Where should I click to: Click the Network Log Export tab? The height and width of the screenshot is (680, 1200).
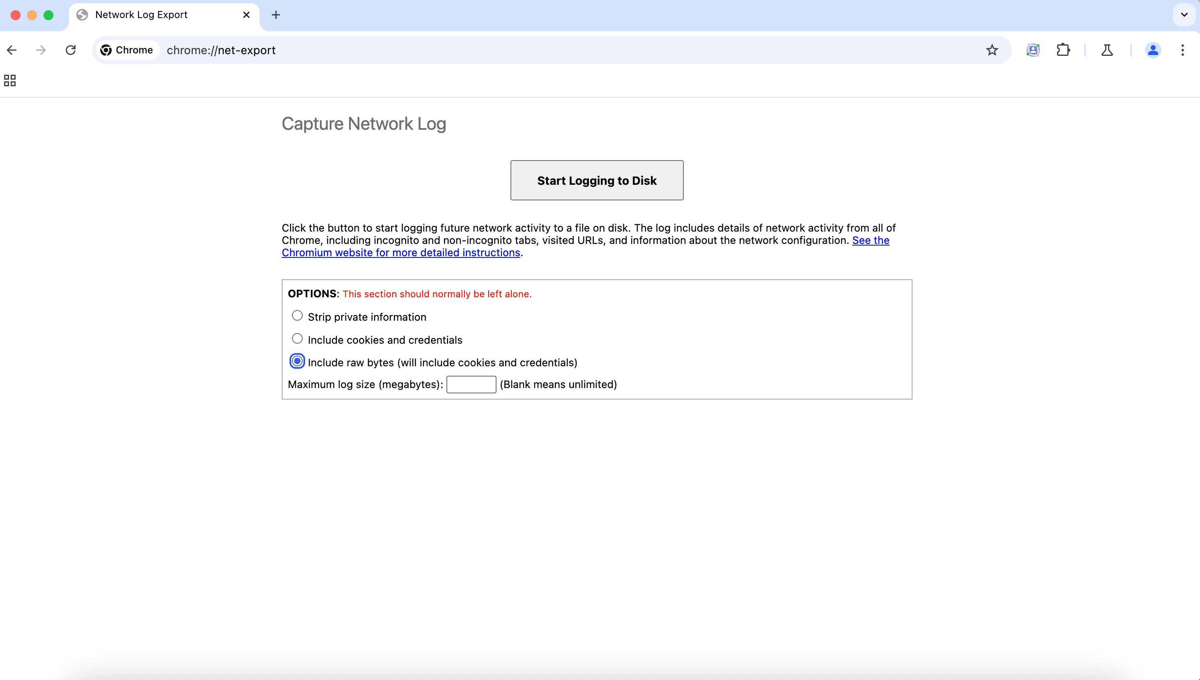[x=162, y=15]
